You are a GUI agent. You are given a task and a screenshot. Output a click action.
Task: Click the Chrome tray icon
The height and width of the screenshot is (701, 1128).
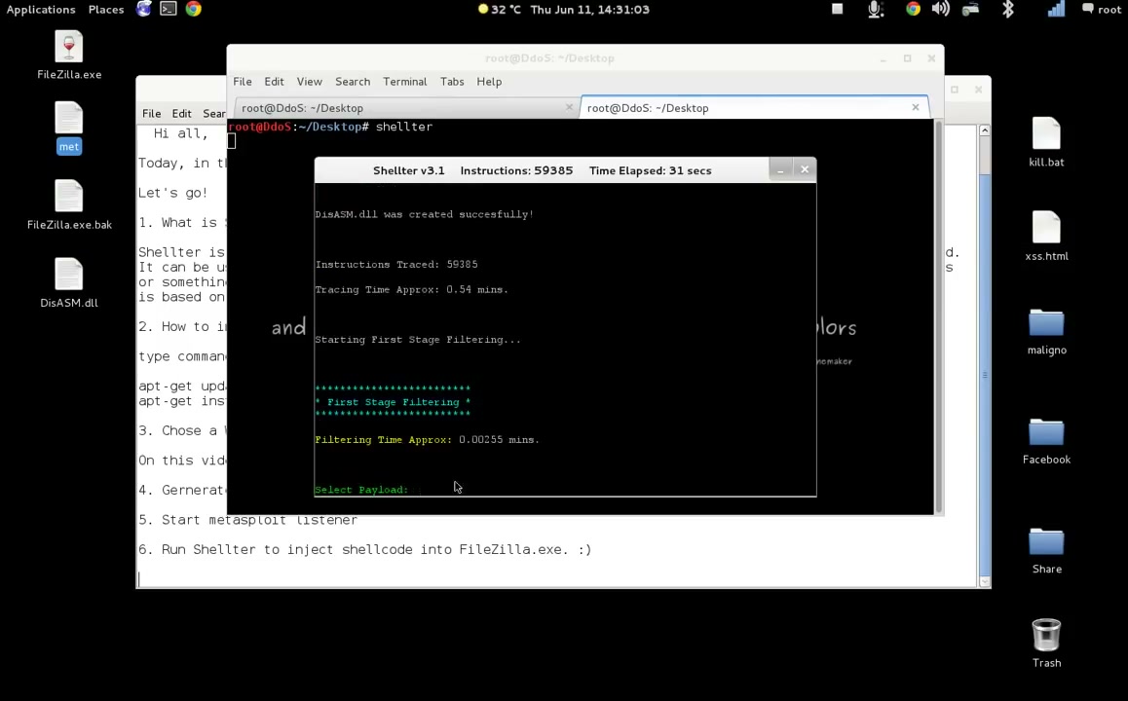tap(913, 10)
